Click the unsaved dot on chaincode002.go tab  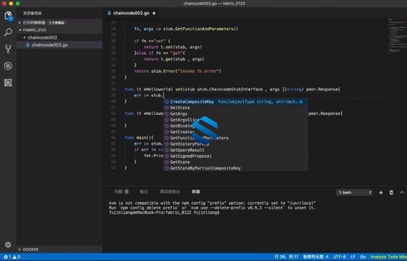pos(154,13)
